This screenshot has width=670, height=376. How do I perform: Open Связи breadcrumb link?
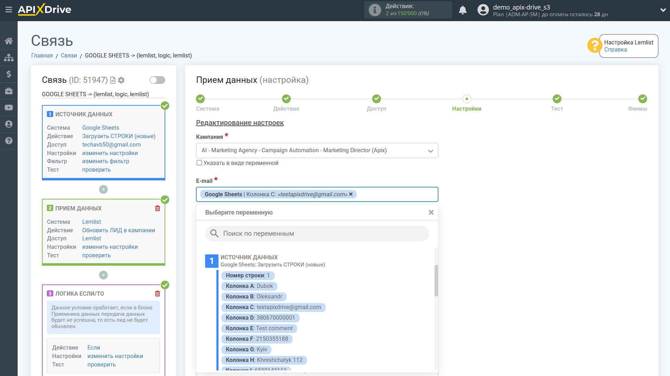pyautogui.click(x=69, y=55)
